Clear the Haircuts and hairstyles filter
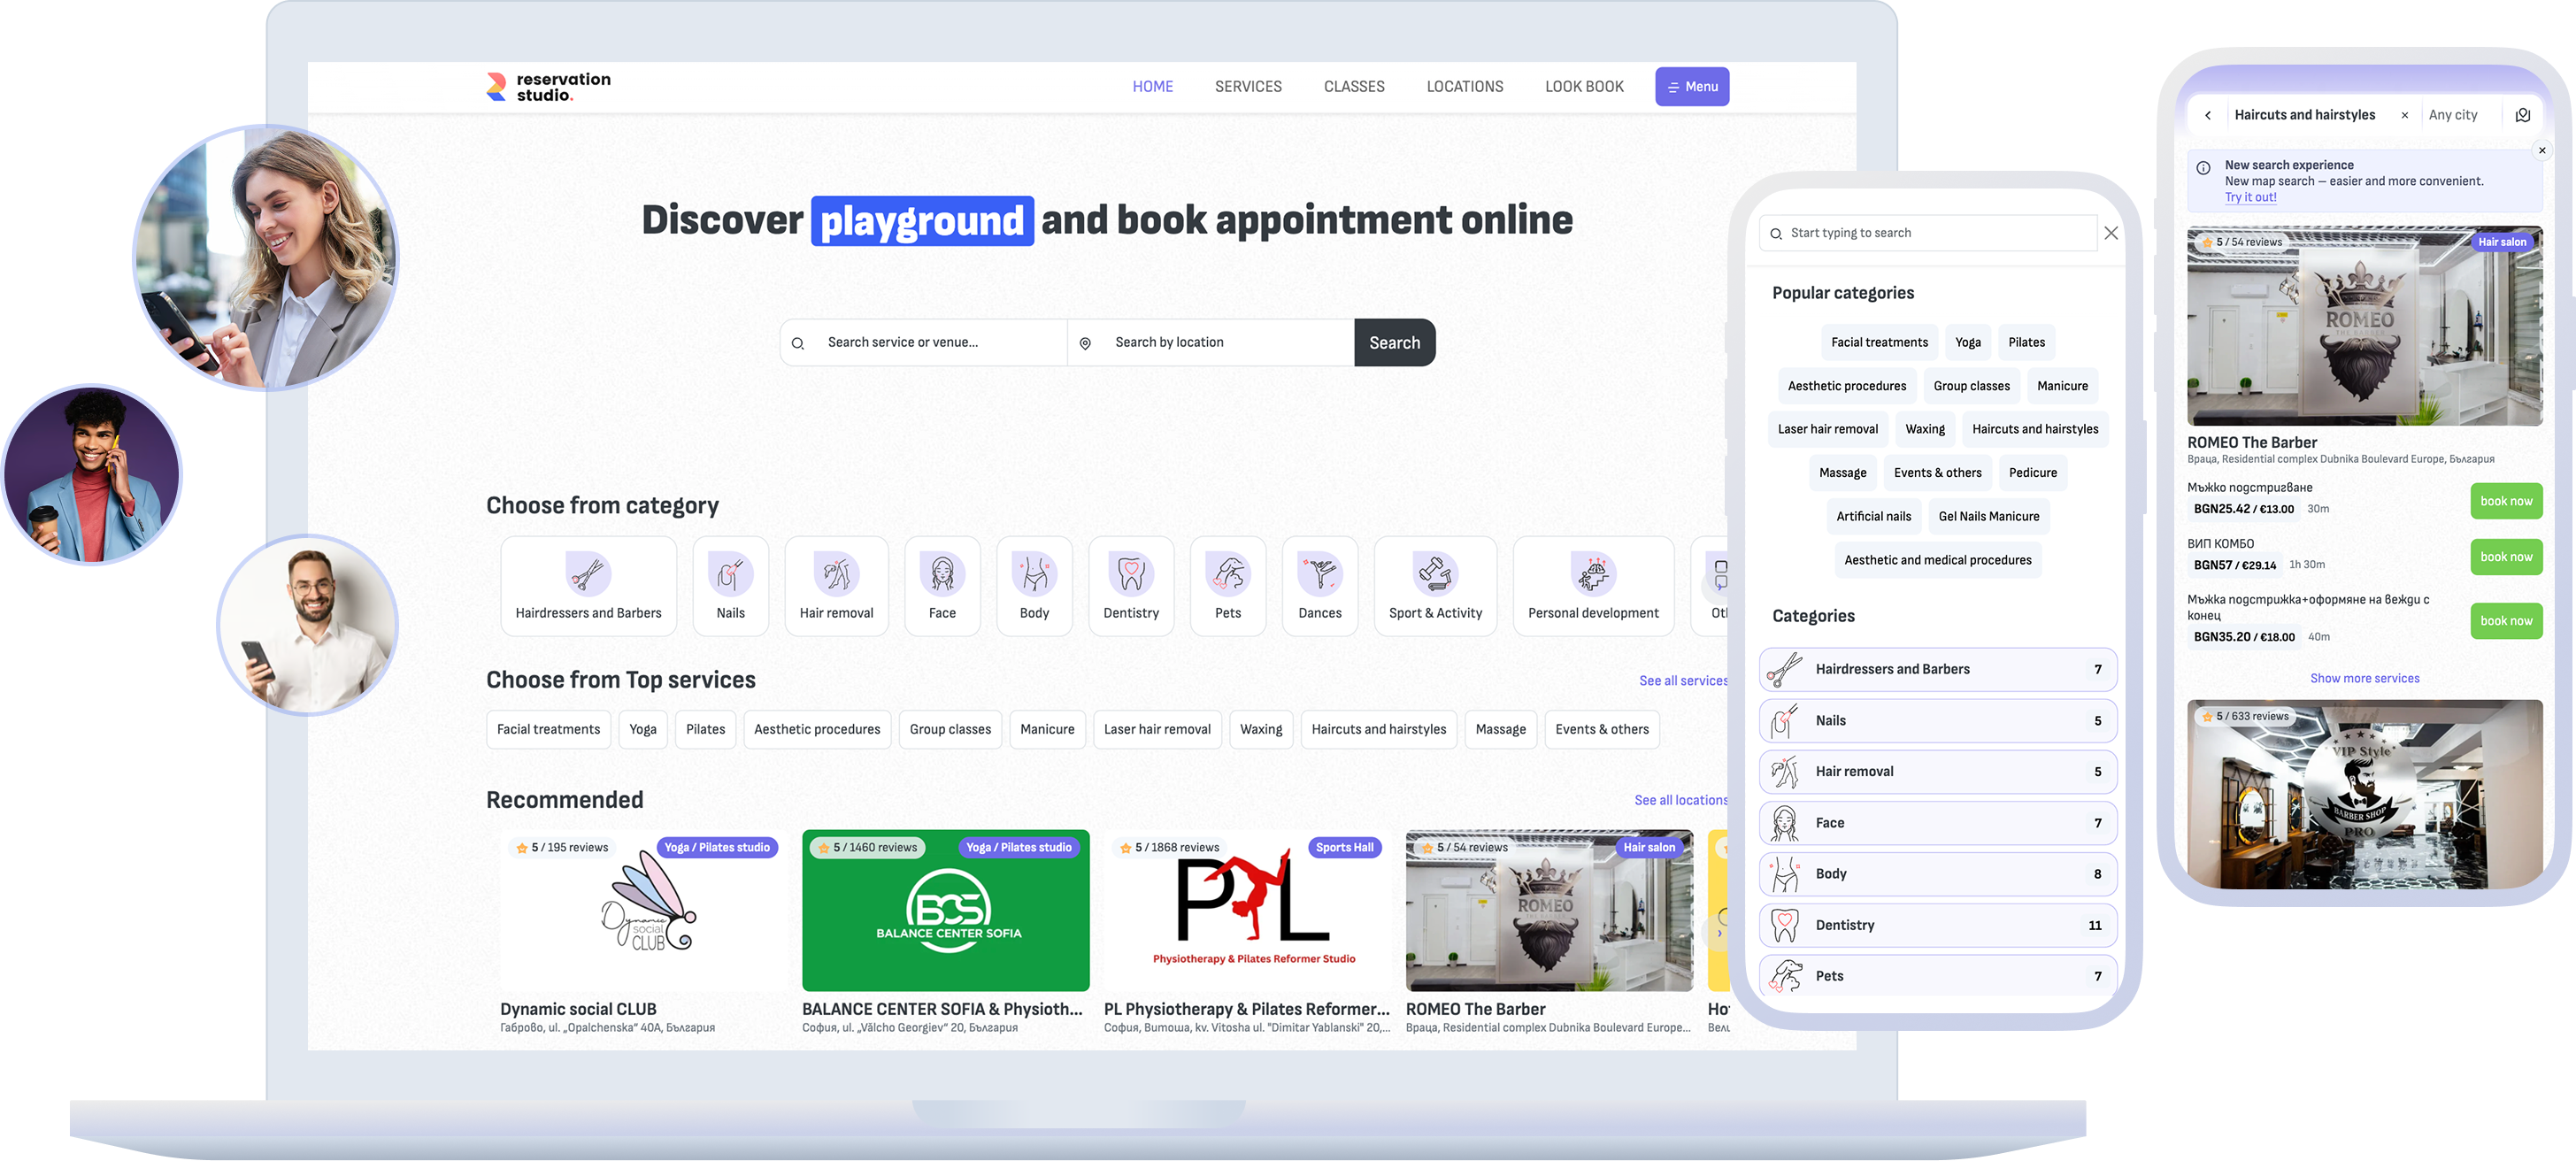This screenshot has height=1161, width=2576. click(2405, 115)
